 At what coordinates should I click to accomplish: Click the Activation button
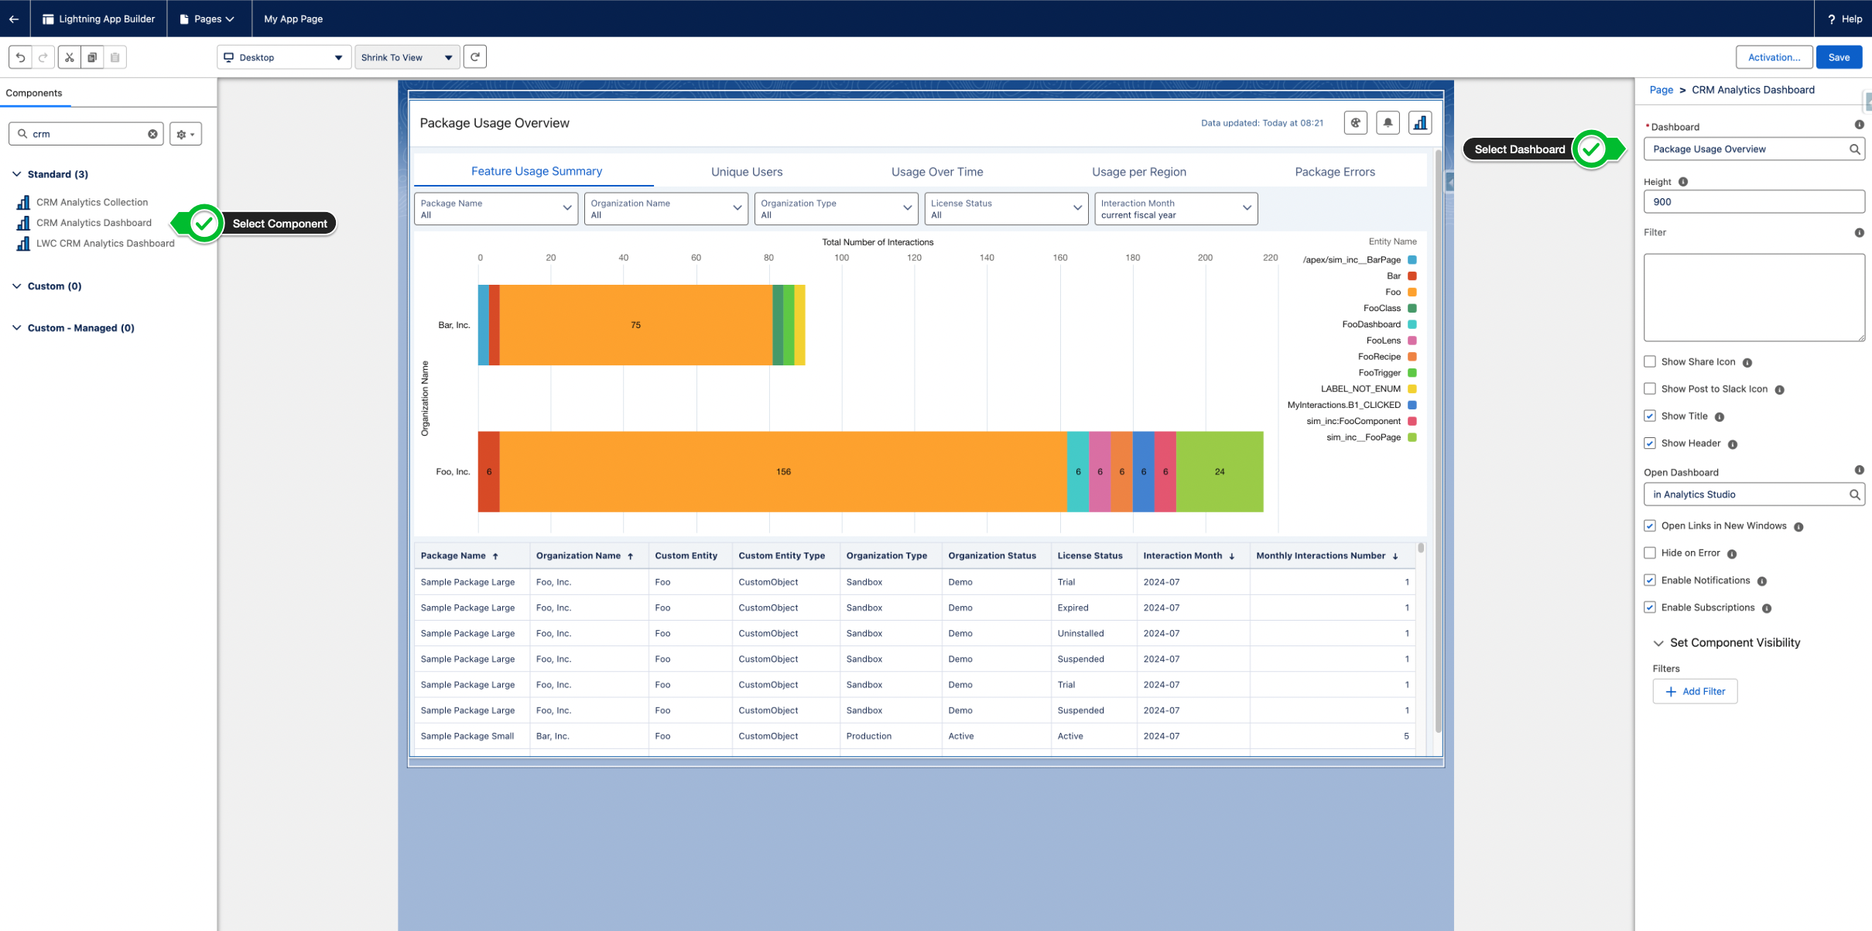[1774, 57]
